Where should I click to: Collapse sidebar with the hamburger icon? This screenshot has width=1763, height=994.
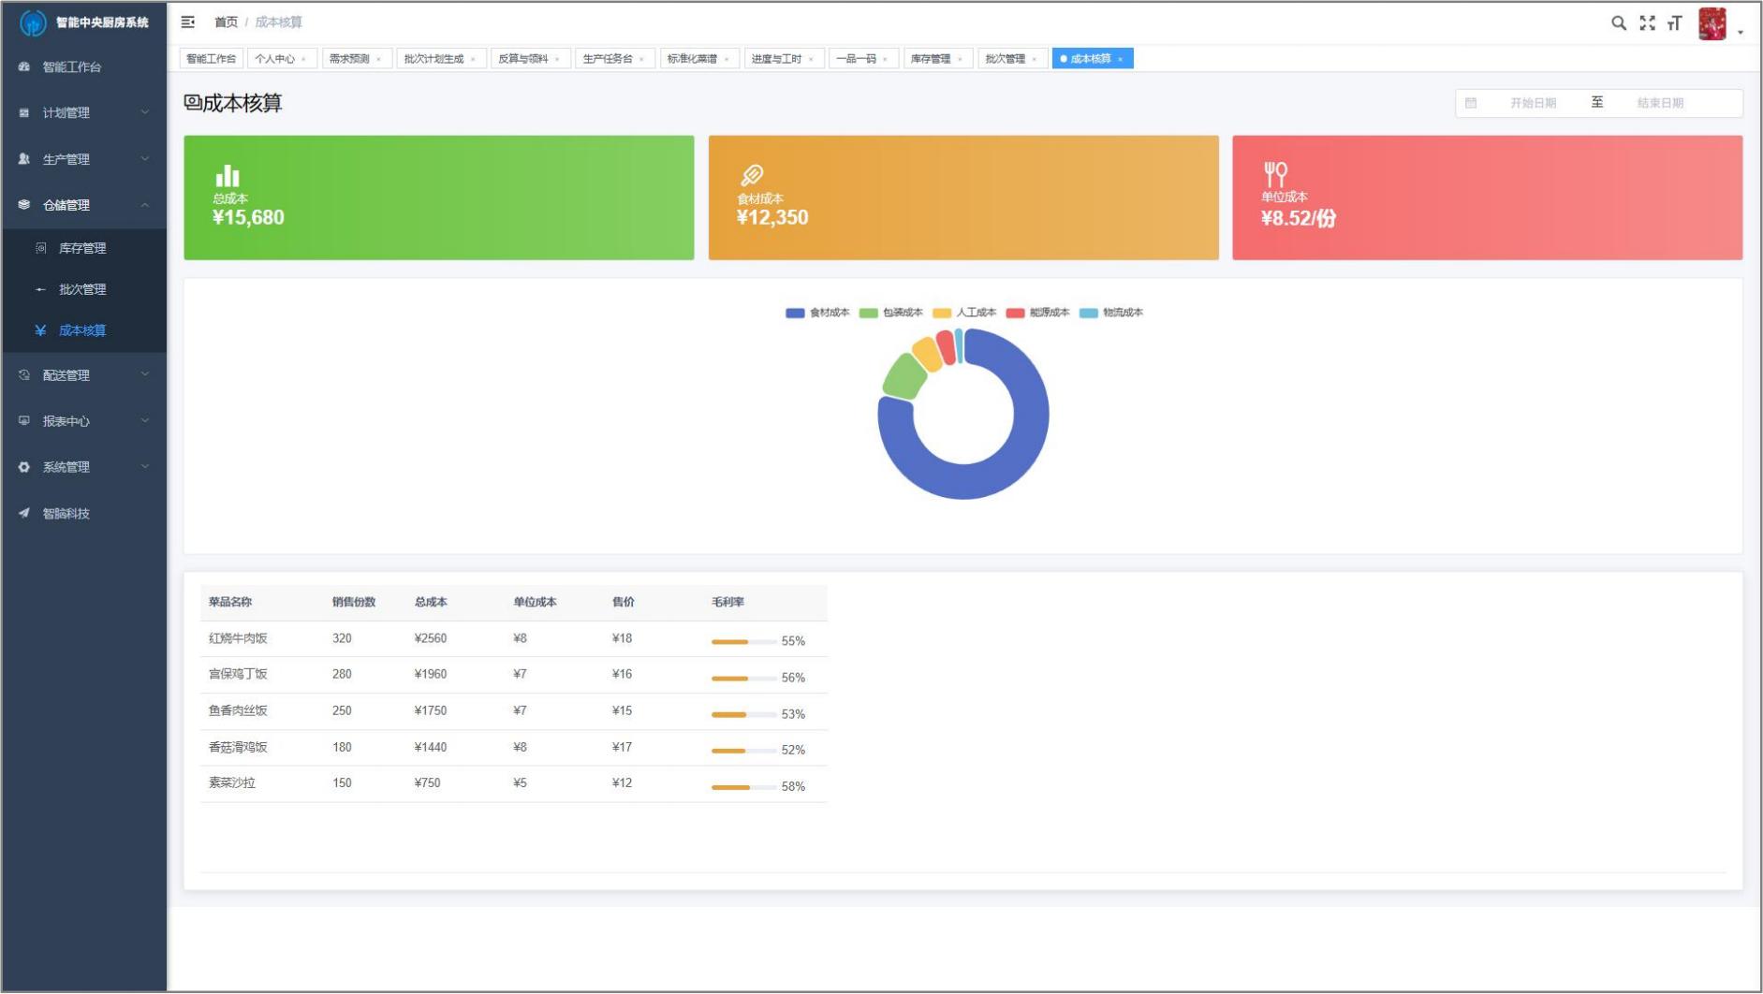point(188,22)
